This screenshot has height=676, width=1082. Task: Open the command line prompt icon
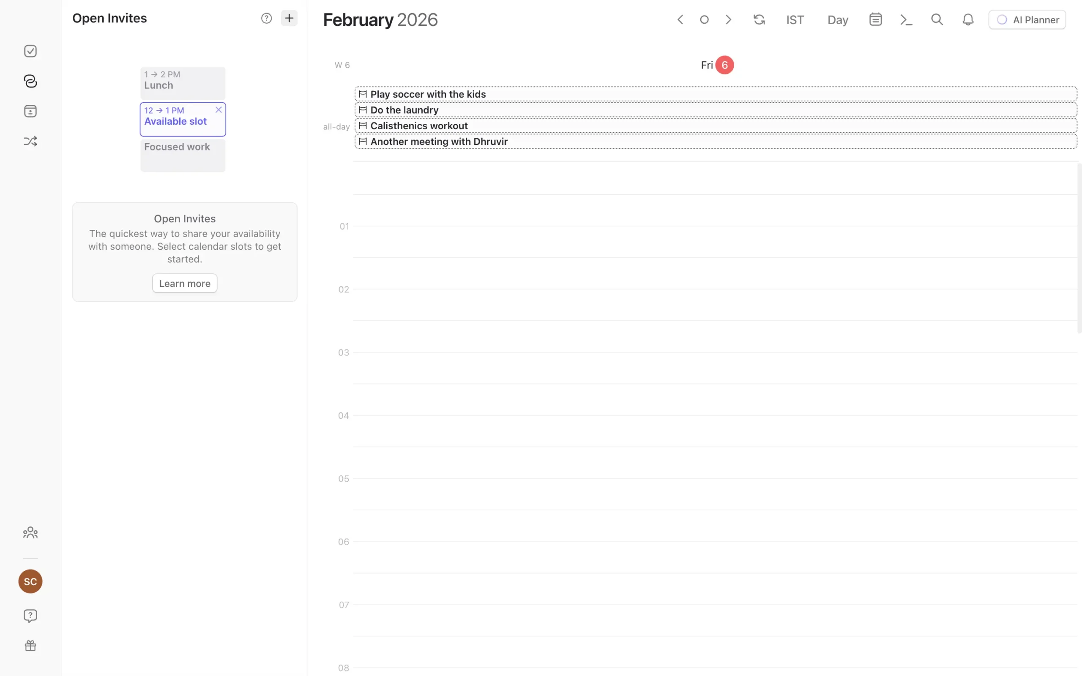point(906,20)
